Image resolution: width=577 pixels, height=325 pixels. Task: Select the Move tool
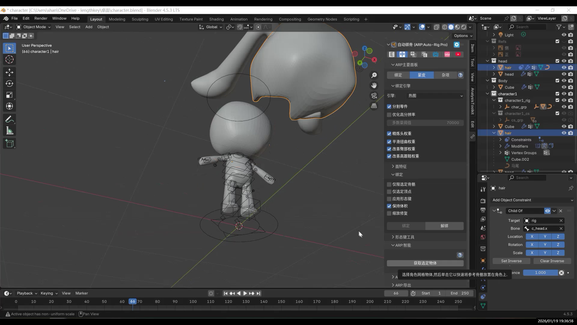click(9, 72)
